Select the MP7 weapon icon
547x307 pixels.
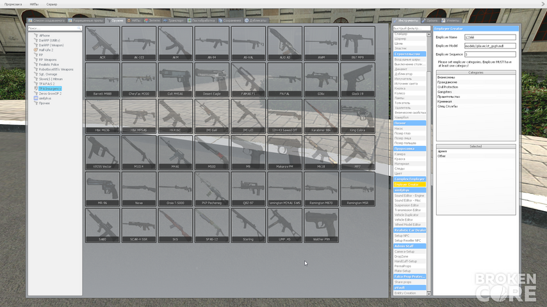(x=357, y=153)
